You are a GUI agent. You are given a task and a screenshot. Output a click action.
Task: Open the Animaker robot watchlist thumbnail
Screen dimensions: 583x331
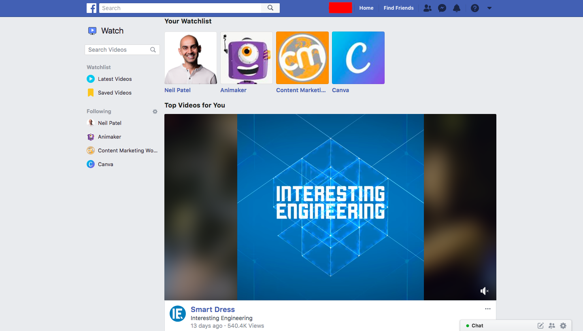(247, 58)
